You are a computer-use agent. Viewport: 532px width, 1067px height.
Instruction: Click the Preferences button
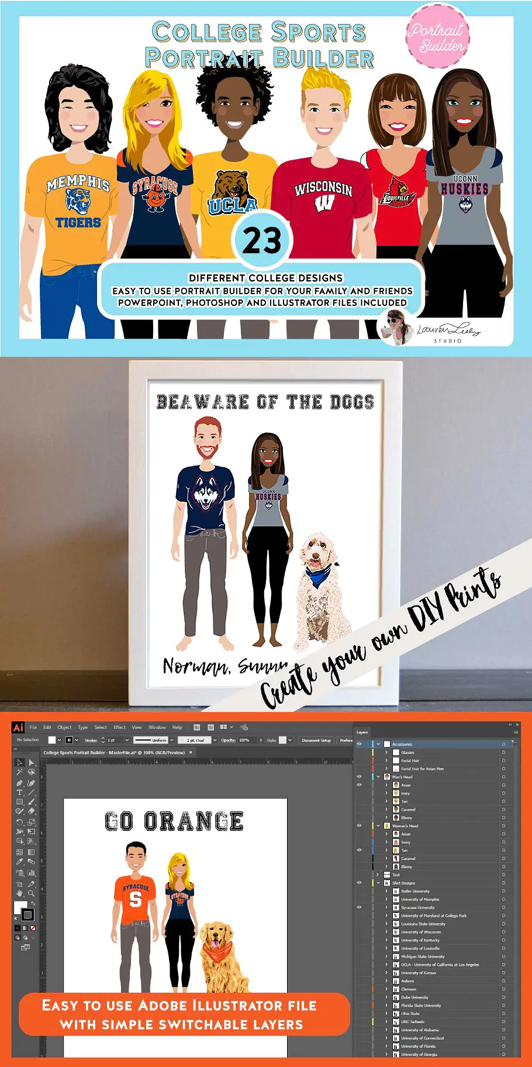tap(346, 740)
